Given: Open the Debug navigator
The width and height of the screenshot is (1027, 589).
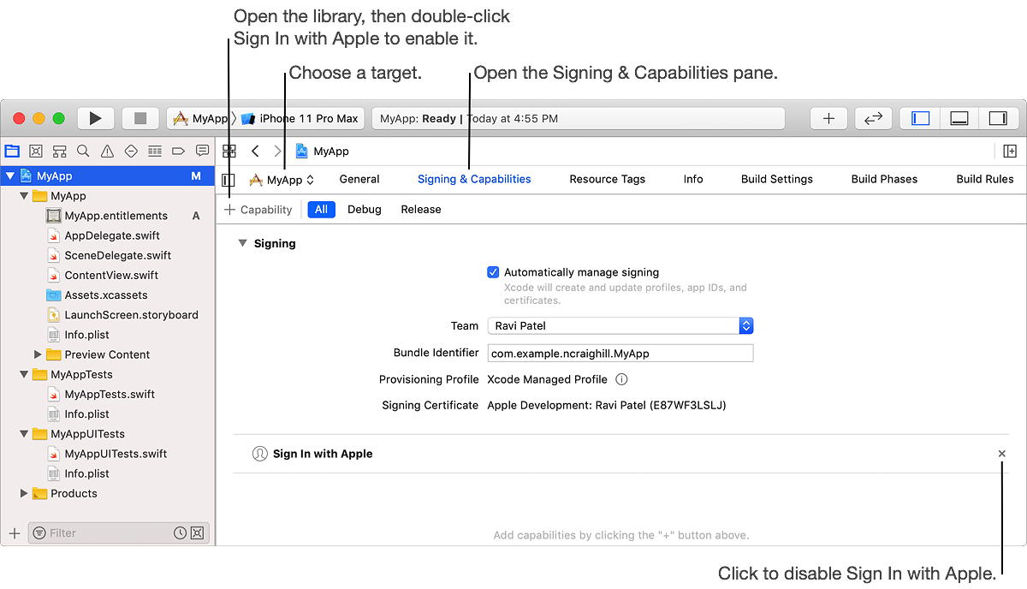Looking at the screenshot, I should point(155,151).
